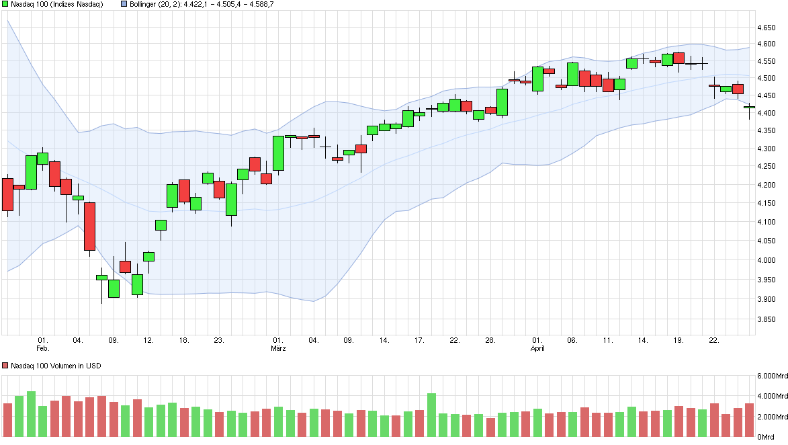Click the "April" date axis label
This screenshot has height=445, width=788.
537,348
